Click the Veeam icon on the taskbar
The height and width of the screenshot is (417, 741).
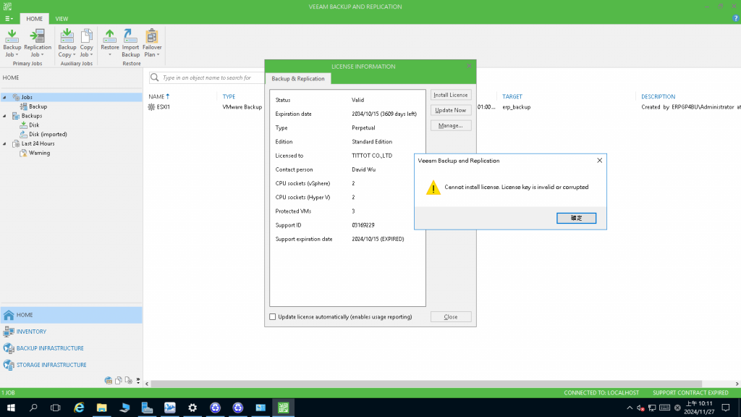[283, 408]
